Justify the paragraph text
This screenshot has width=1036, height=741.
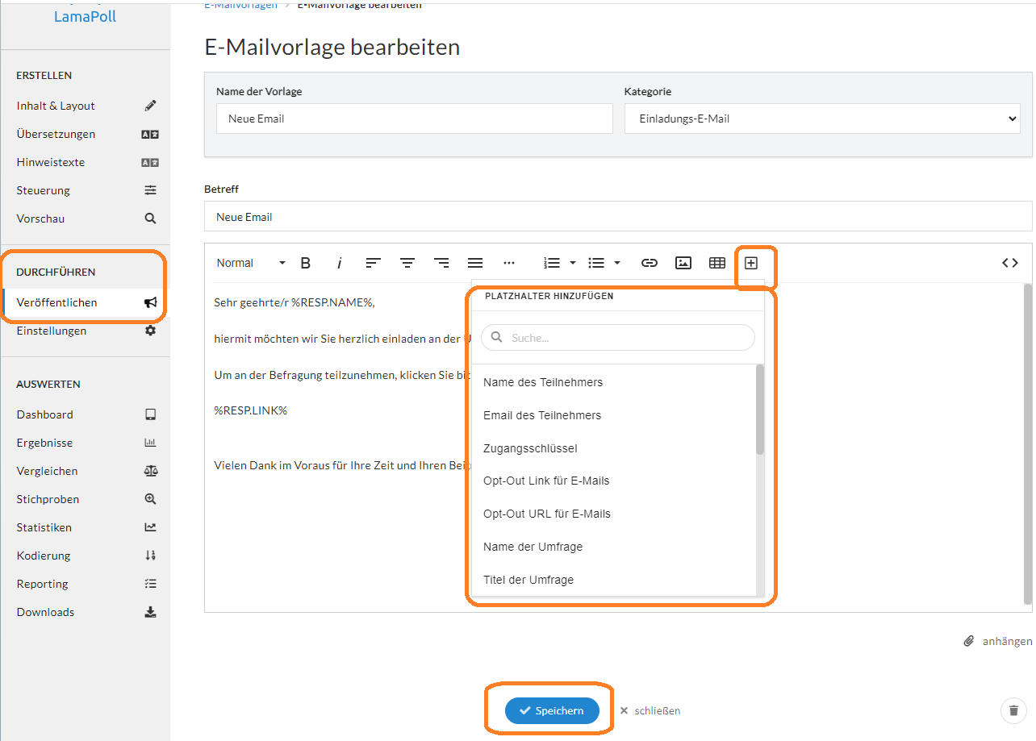coord(475,262)
